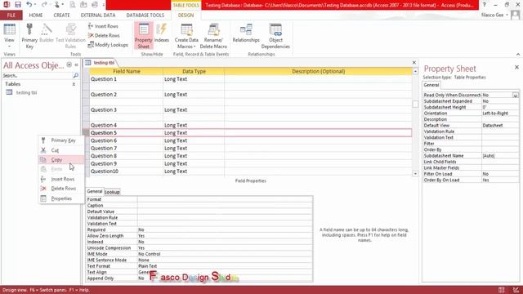The width and height of the screenshot is (523, 294).
Task: Close the testing tbl table
Action: [x=414, y=62]
